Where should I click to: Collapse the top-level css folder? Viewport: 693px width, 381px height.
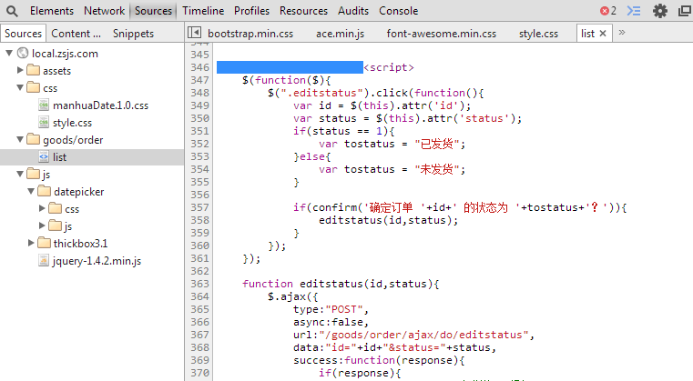tap(20, 87)
